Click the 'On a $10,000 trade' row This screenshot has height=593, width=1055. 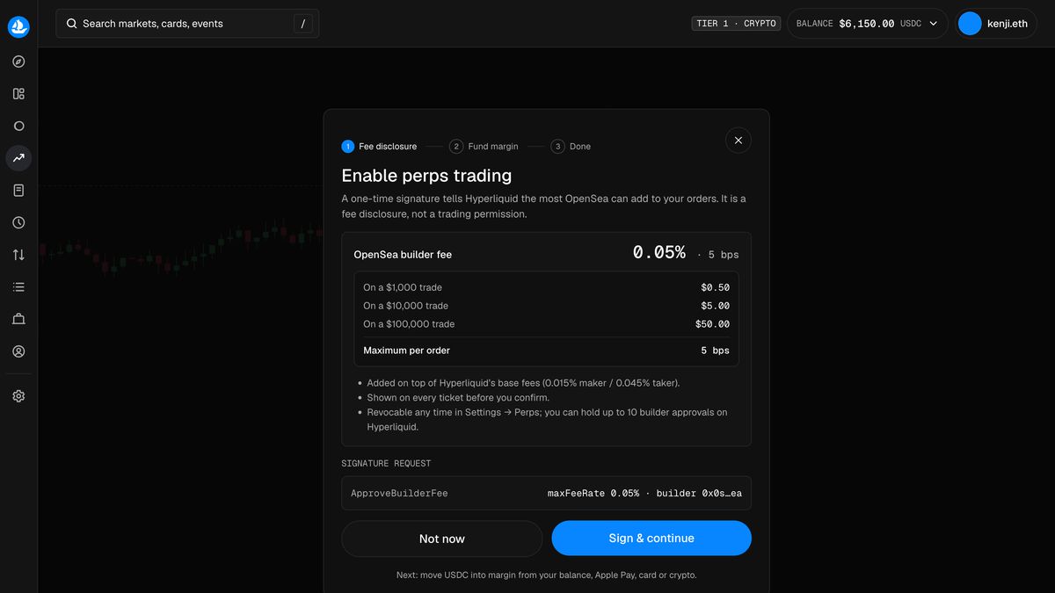point(546,306)
